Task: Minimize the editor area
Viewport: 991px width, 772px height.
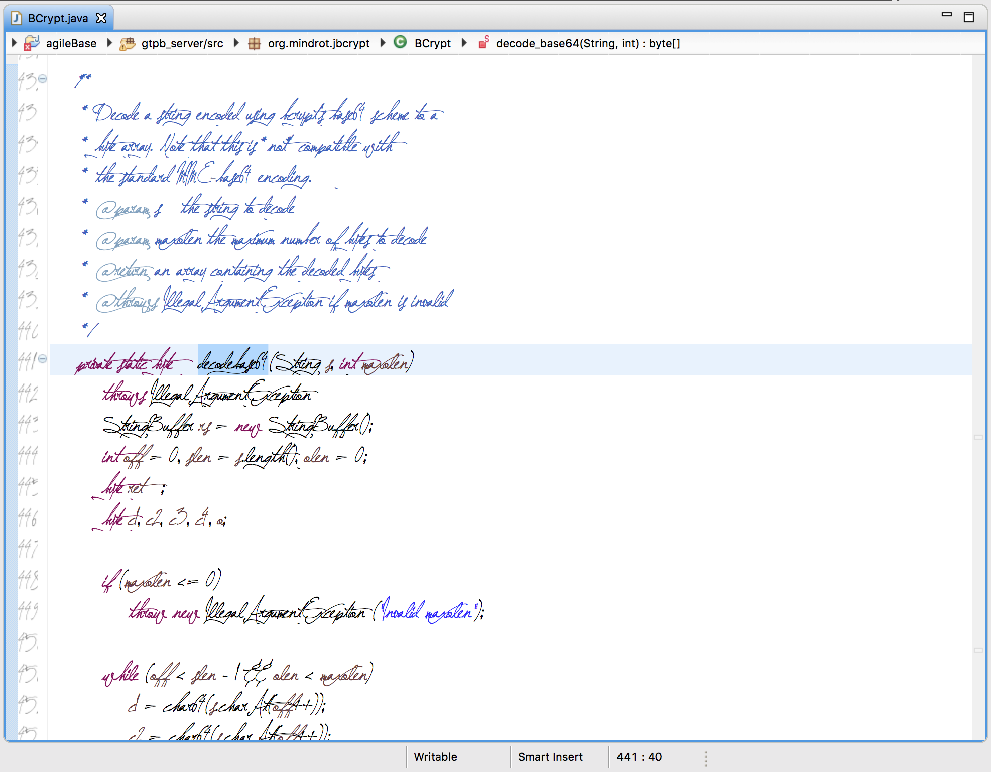Action: tap(946, 15)
